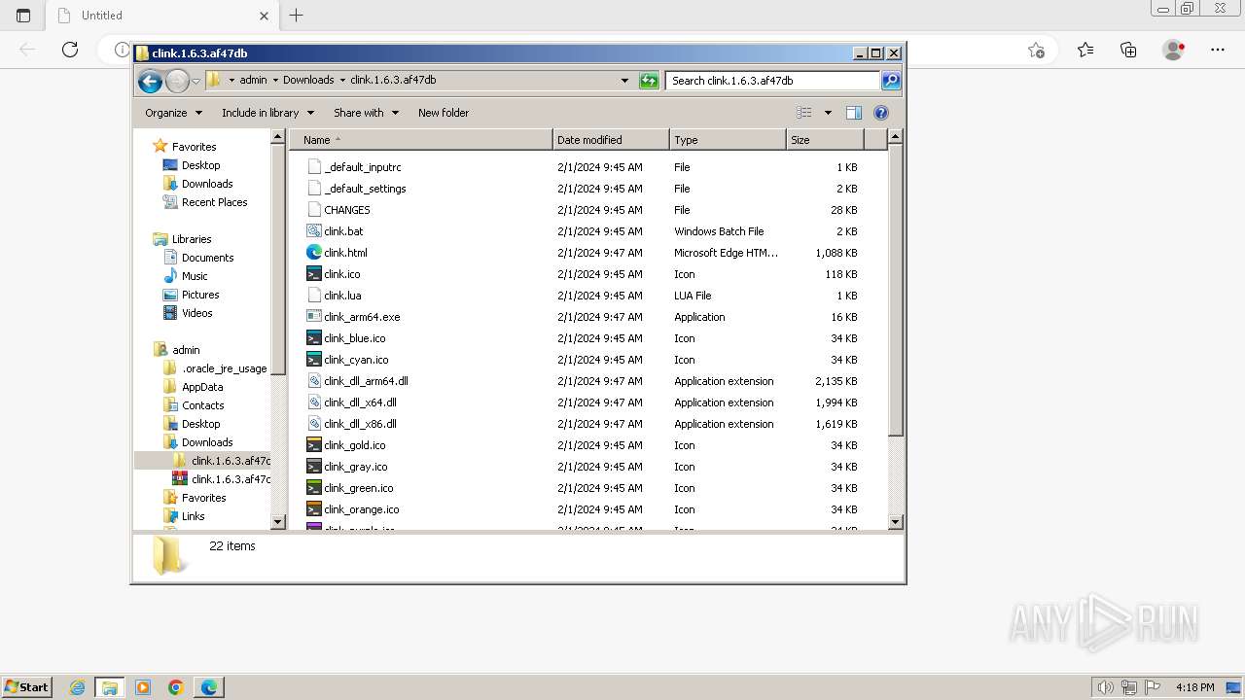Select the .oracle_jre_usage folder

pyautogui.click(x=215, y=368)
